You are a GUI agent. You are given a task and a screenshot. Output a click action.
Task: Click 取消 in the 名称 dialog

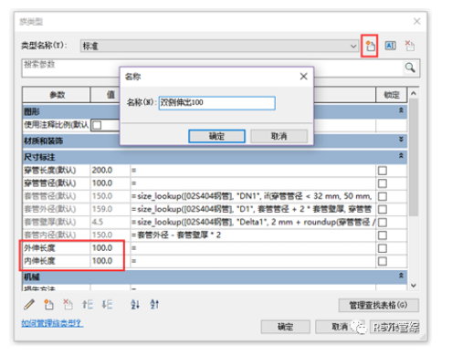coord(279,136)
